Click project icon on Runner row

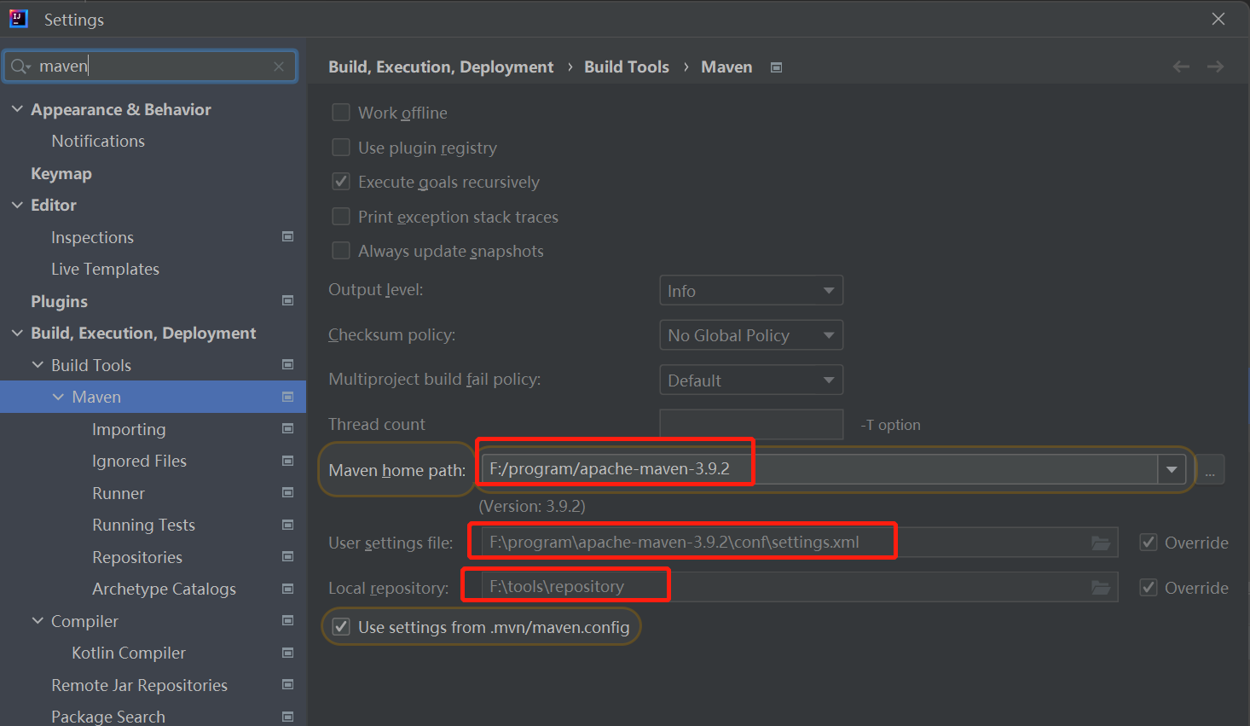coord(288,492)
